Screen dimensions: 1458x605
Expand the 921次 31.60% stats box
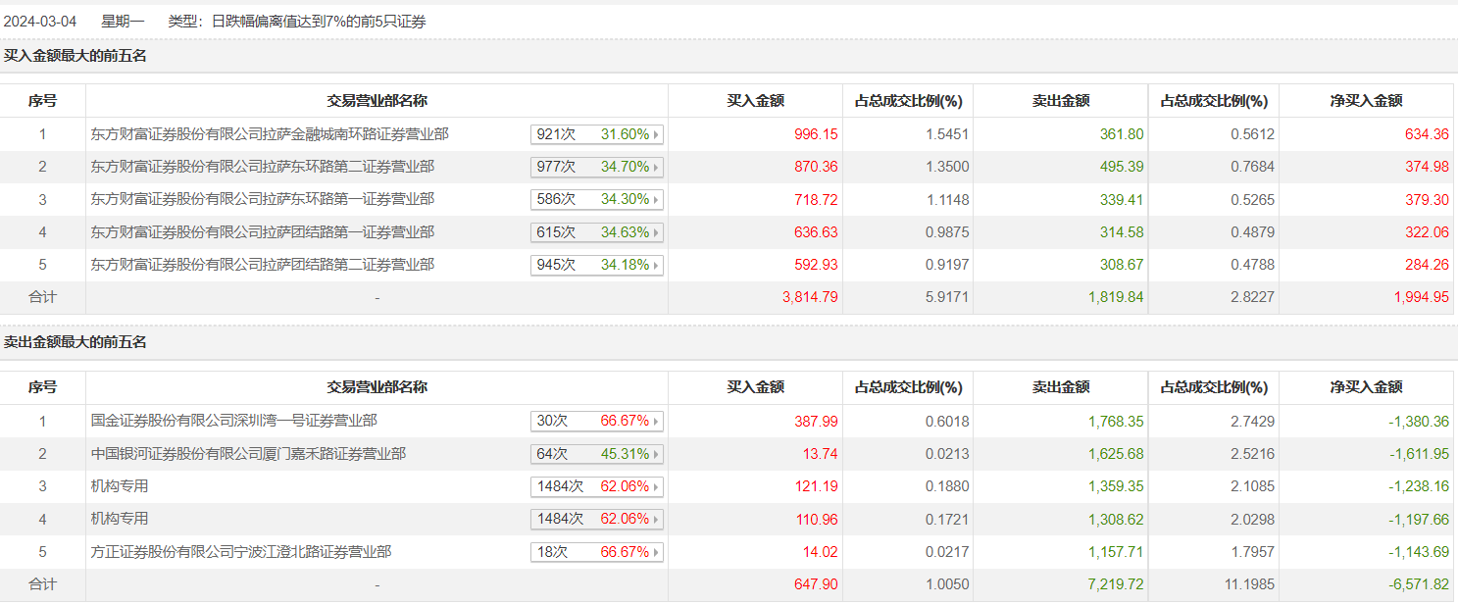click(x=597, y=134)
